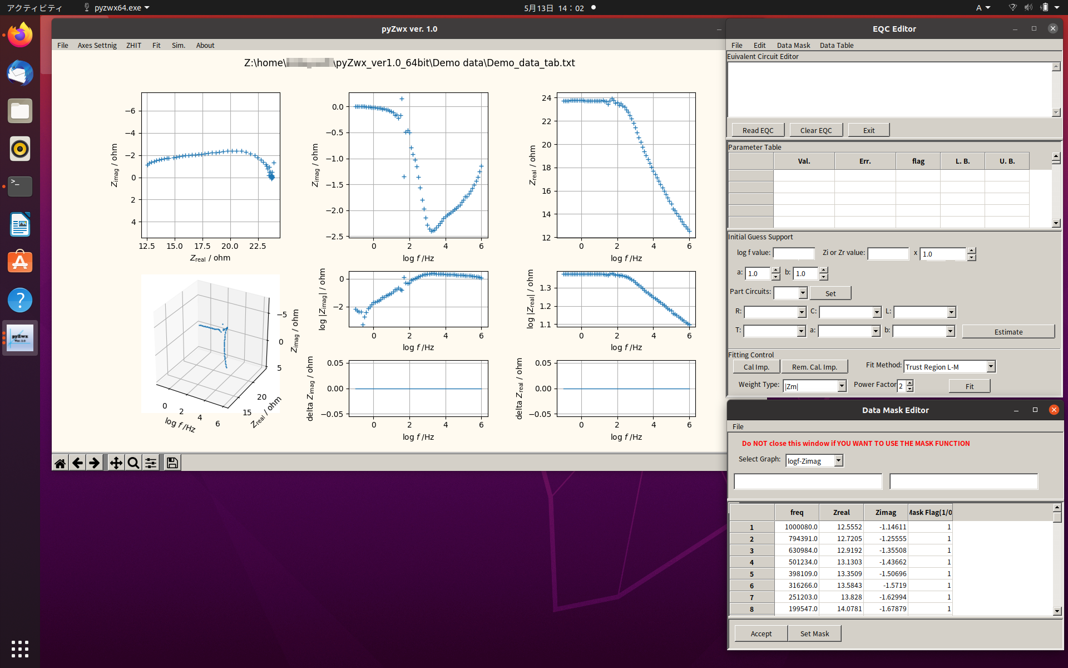Increase the Power Factor spinner value
The height and width of the screenshot is (668, 1068).
(909, 382)
